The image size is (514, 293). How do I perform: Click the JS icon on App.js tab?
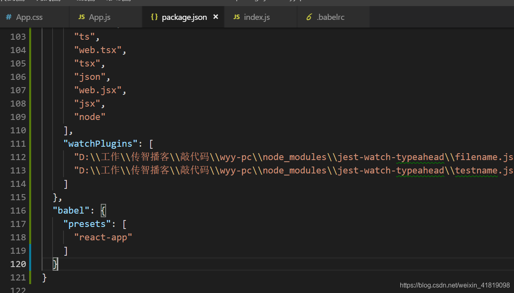(81, 17)
